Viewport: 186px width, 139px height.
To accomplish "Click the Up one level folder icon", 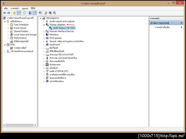I will click(14, 13).
